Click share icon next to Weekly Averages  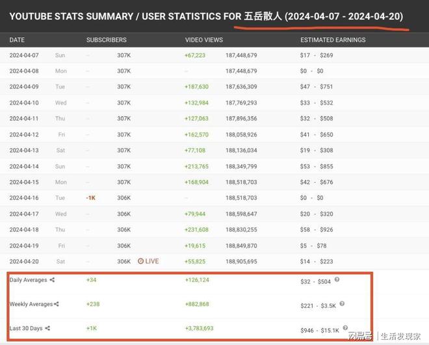tap(57, 303)
